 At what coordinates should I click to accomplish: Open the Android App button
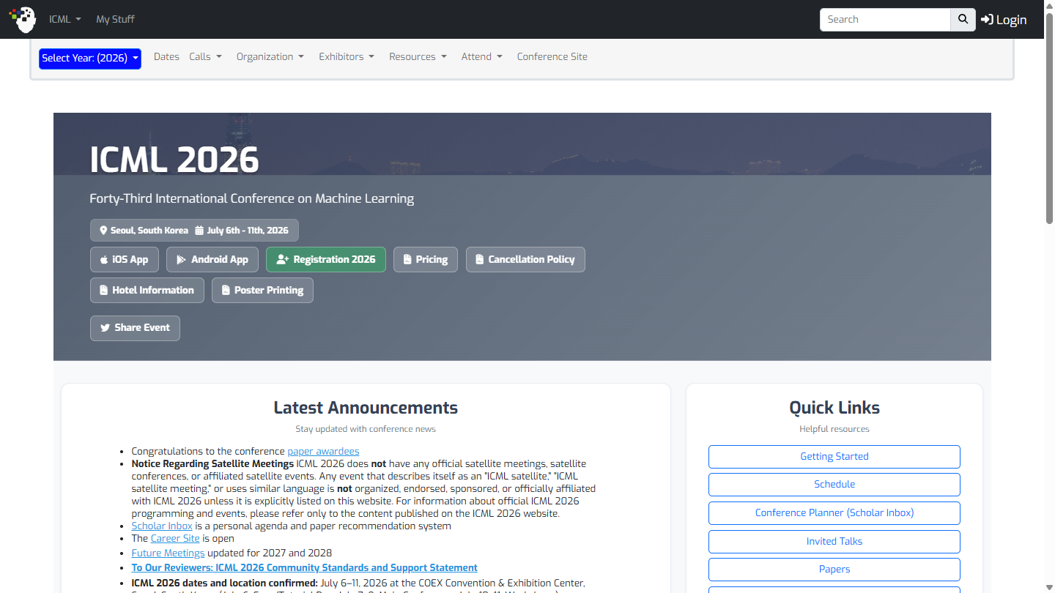point(212,259)
